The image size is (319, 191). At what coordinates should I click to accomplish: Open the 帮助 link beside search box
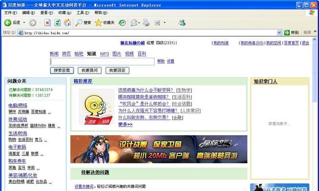pyautogui.click(x=161, y=61)
